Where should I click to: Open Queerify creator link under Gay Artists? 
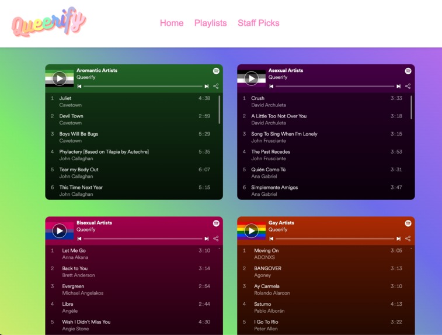point(278,230)
